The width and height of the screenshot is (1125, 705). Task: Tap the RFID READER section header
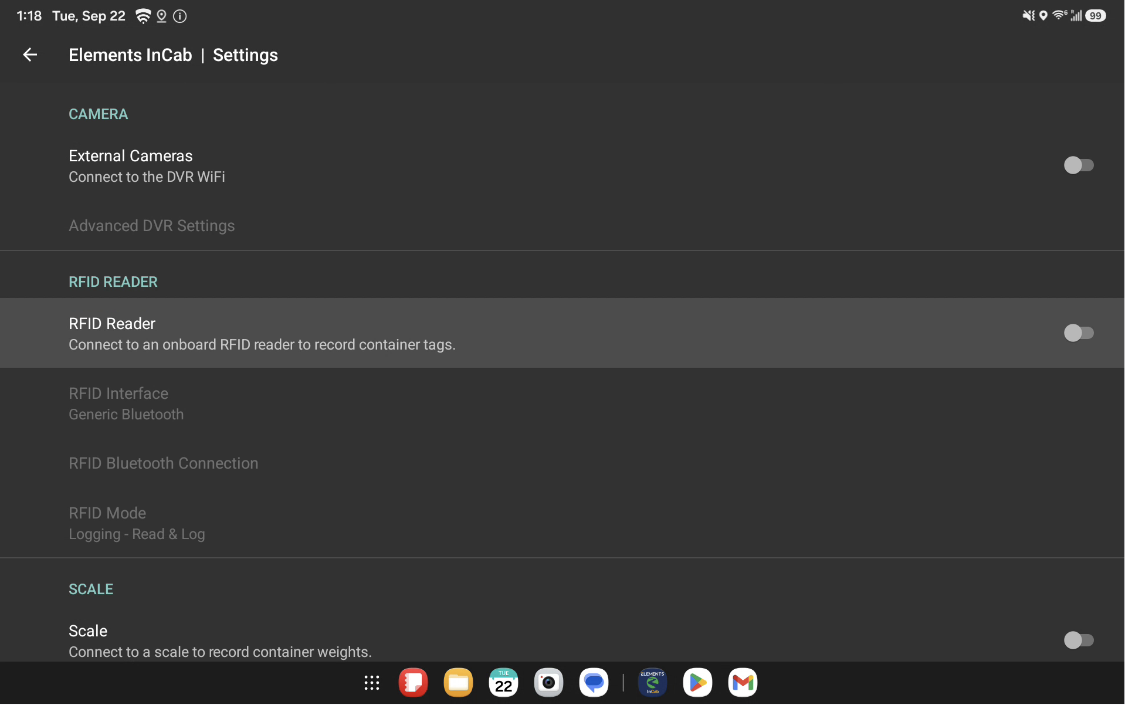(113, 282)
